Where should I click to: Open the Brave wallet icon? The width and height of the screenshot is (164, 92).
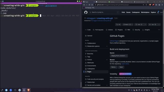click(159, 5)
